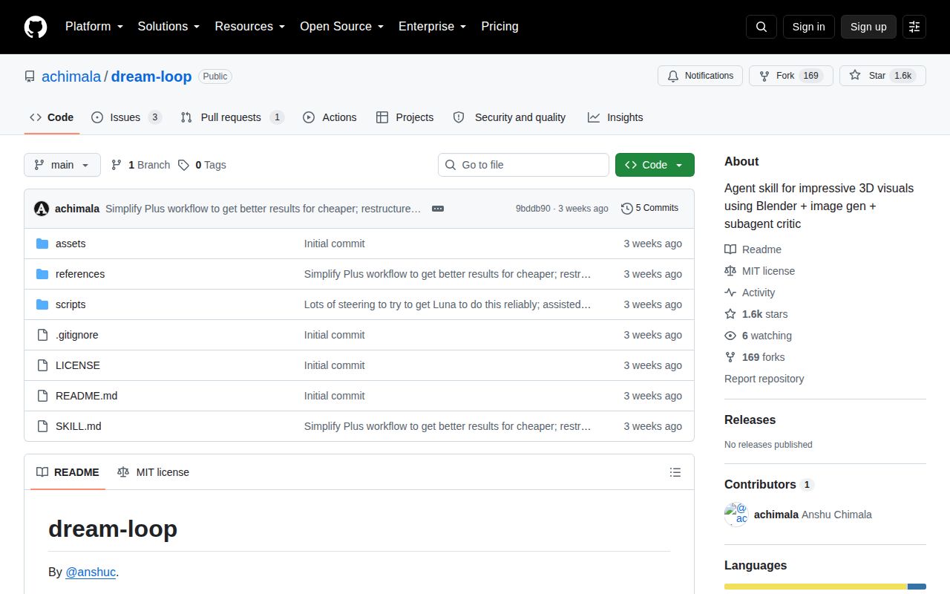950x594 pixels.
Task: Open MIT license sidebar link
Action: point(759,271)
